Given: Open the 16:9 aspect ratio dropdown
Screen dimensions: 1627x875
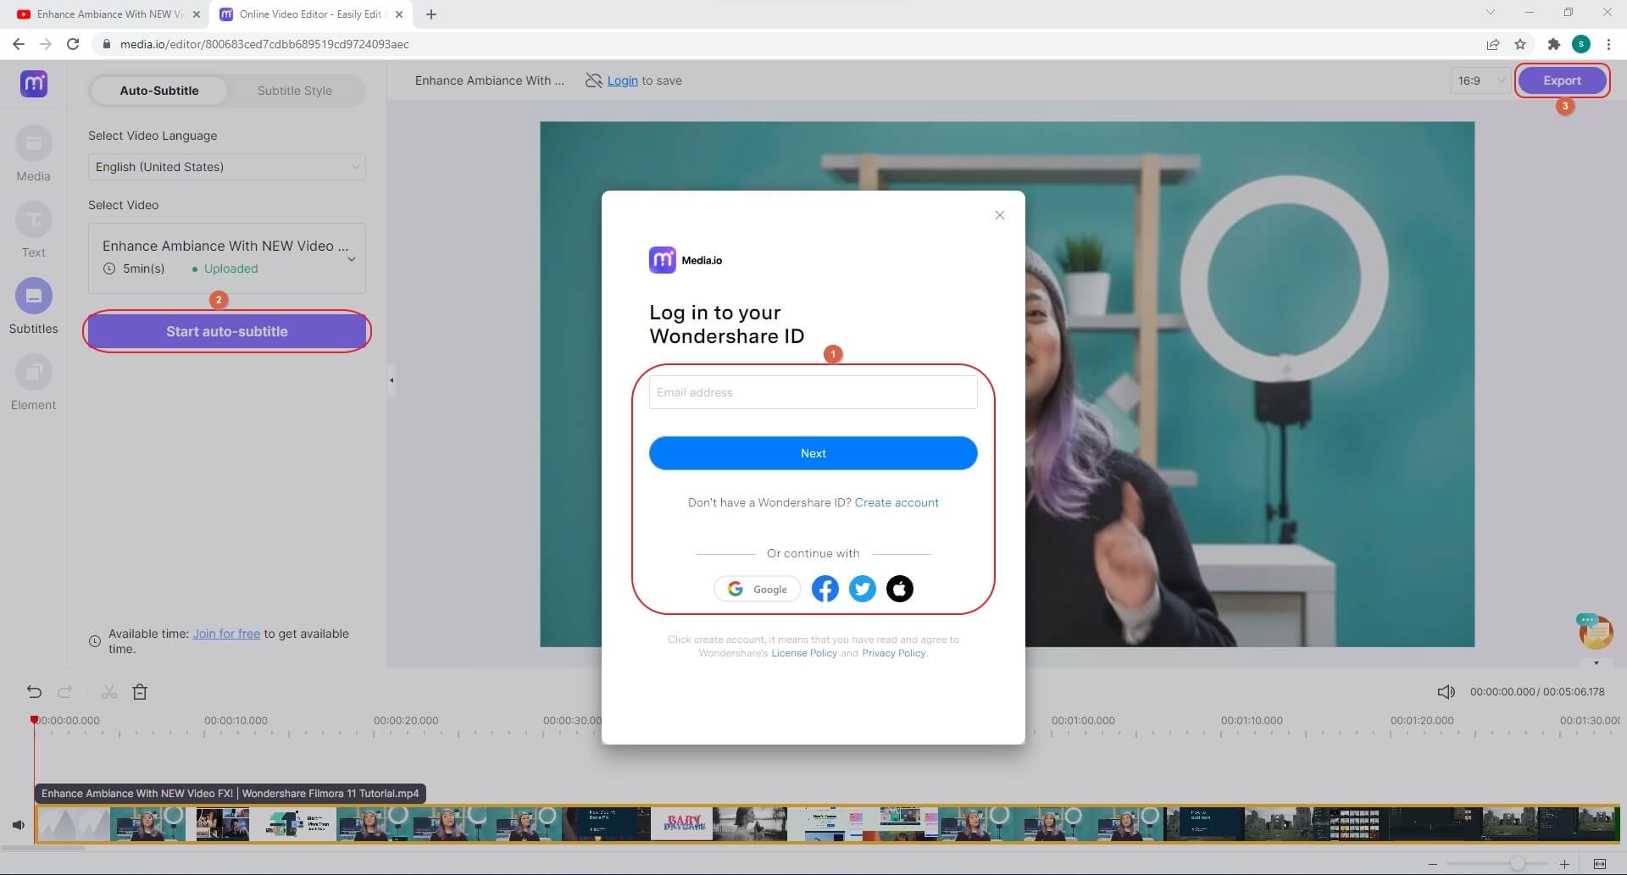Looking at the screenshot, I should tap(1480, 80).
